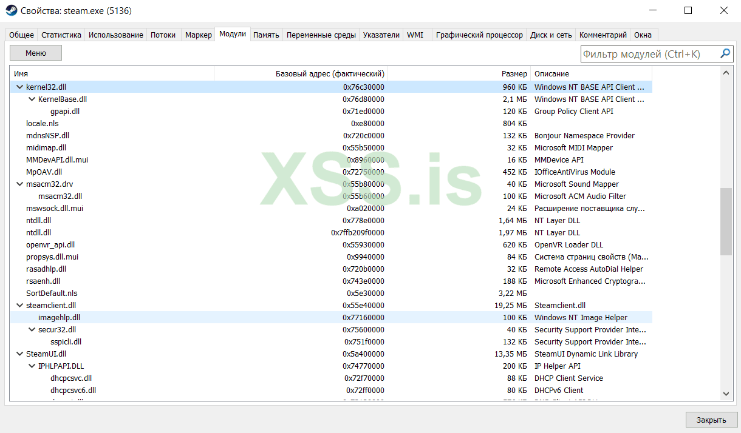The height and width of the screenshot is (433, 741).
Task: Click the Закрыть button
Action: pyautogui.click(x=711, y=420)
